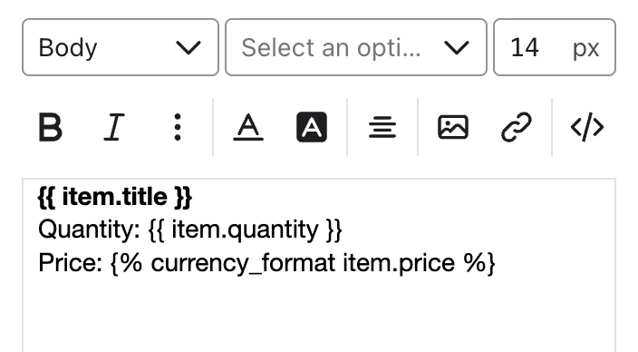638x352 pixels.
Task: Open the text background color picker
Action: [312, 127]
